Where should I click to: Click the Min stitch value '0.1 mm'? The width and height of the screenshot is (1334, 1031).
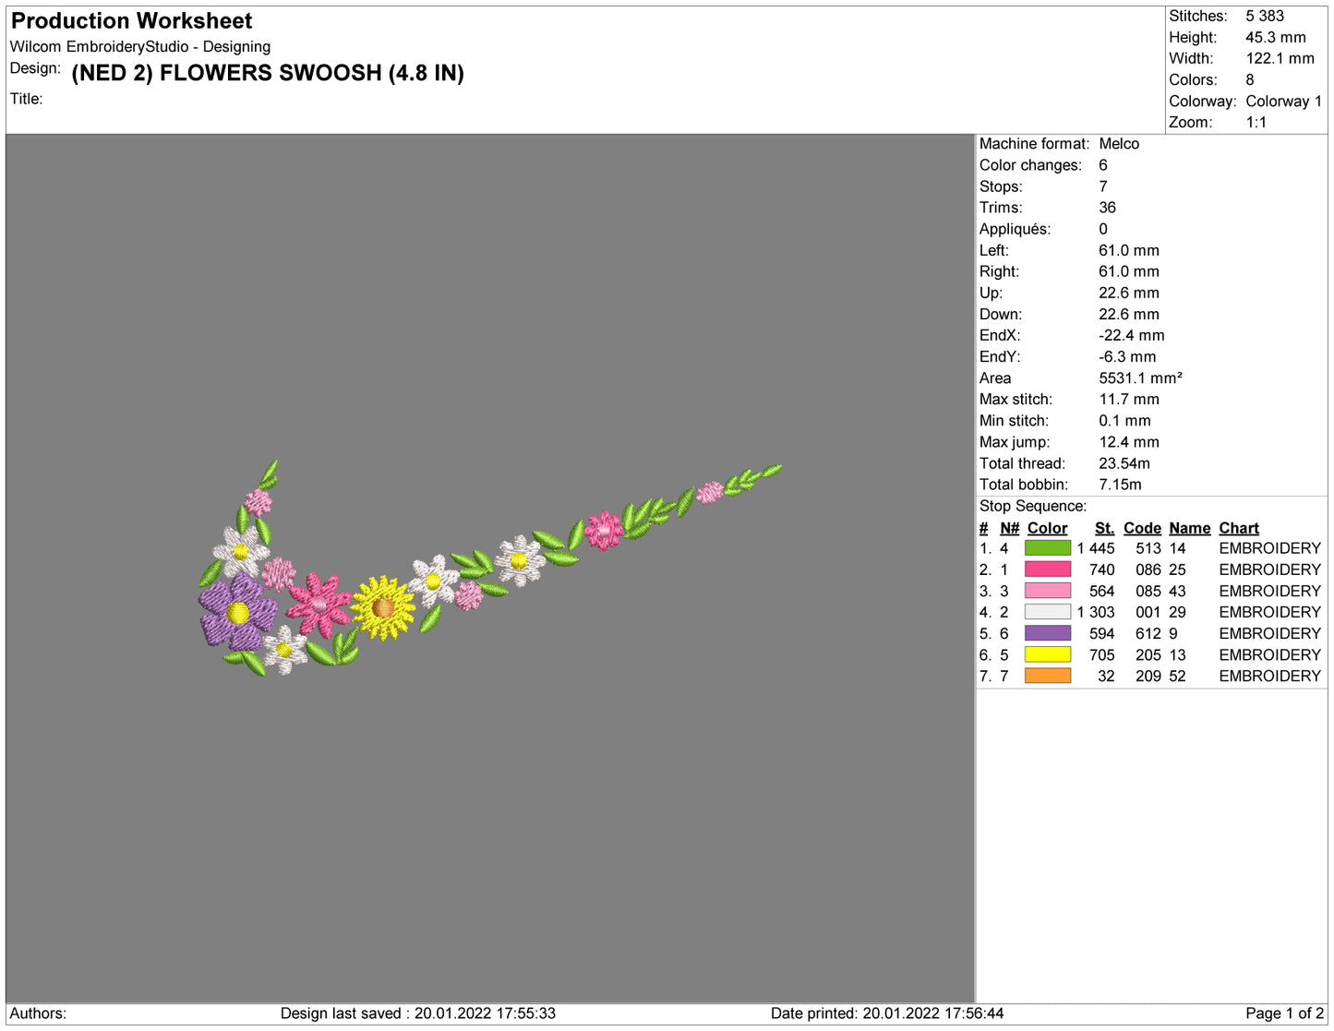point(1124,421)
